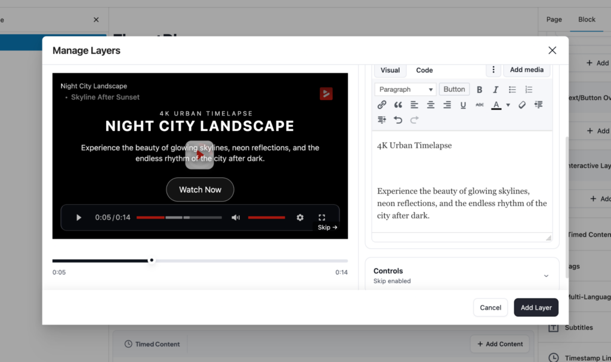Close the Manage Layers dialog
The width and height of the screenshot is (611, 362).
(x=552, y=50)
